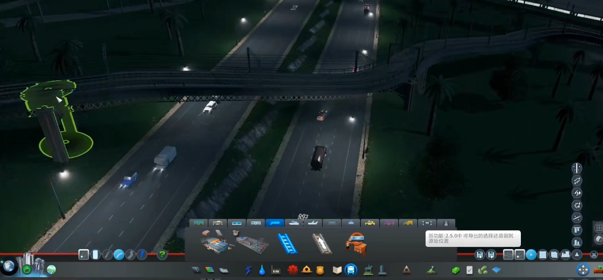This screenshot has width=603, height=280.
Task: Click the bulldoze skyline icon
Action: pyautogui.click(x=565, y=254)
